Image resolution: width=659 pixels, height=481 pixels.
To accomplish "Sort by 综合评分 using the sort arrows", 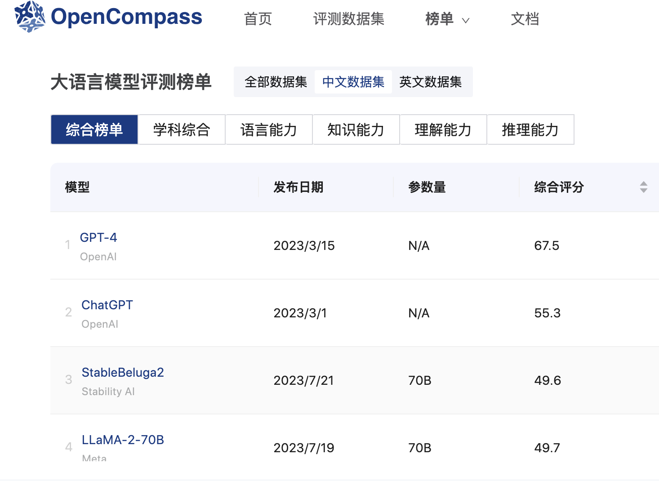I will [643, 187].
